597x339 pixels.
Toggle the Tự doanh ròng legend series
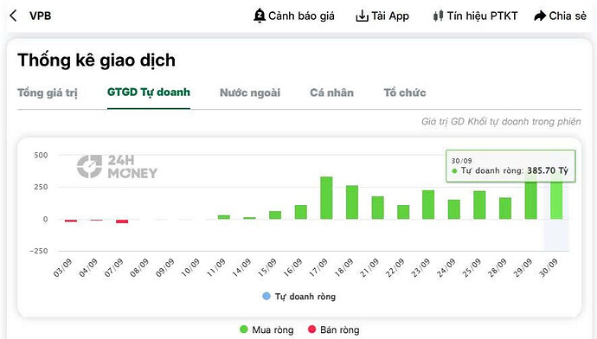(x=298, y=297)
